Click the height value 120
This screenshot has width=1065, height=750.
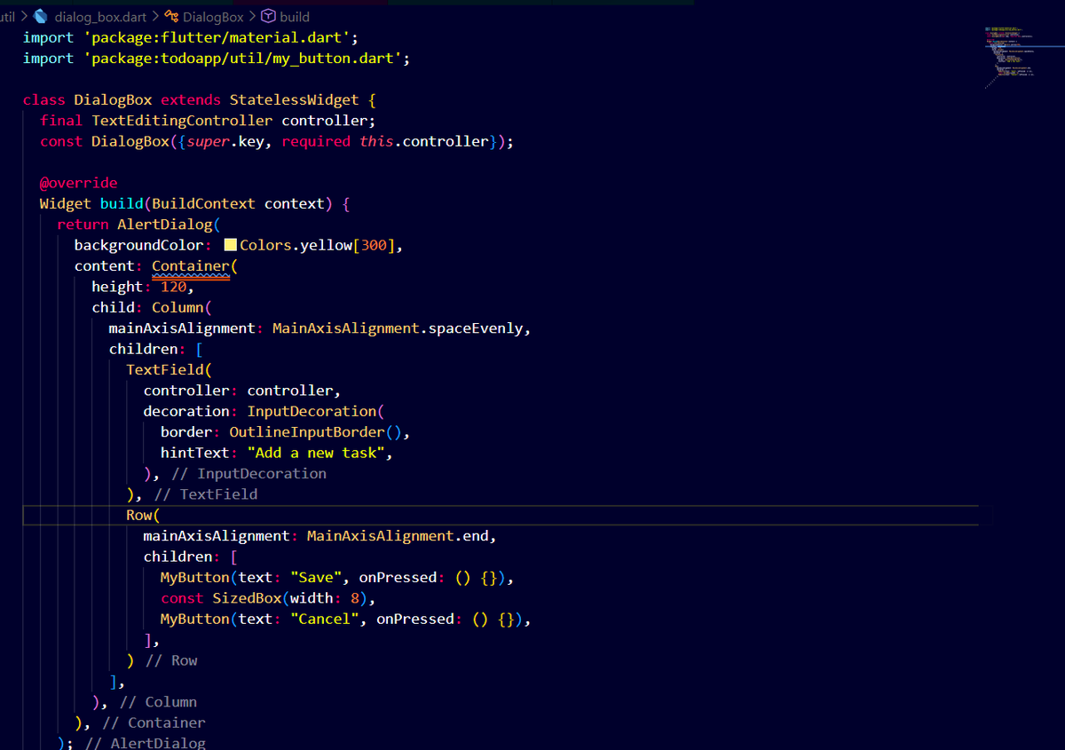pos(174,287)
